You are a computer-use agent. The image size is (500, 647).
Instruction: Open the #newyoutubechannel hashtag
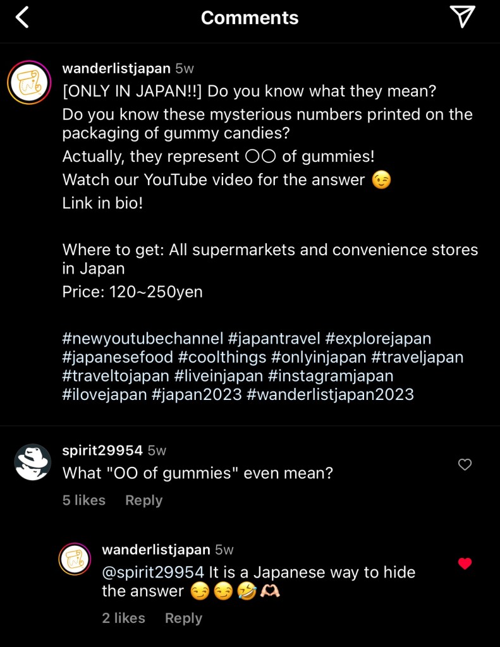pos(143,339)
